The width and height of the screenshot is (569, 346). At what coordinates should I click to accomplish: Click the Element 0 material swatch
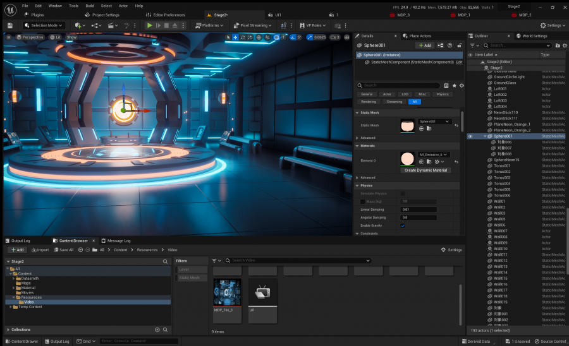coord(407,158)
